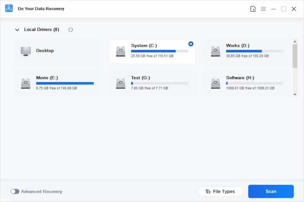Screen dimensions: 304x202
Task: Close the Do Your Data Recovery window
Action: [x=294, y=9]
